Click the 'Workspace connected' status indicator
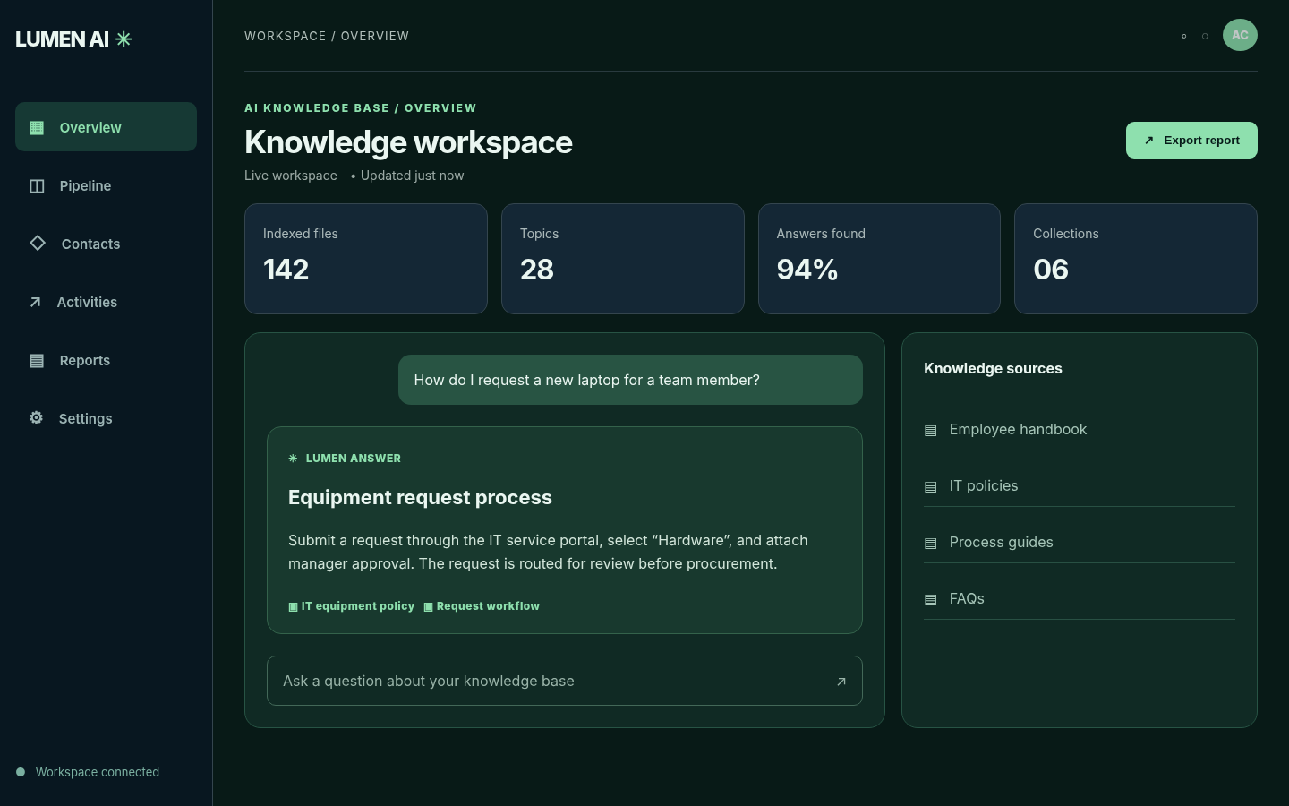Screen dimensions: 1289x806 [88, 772]
